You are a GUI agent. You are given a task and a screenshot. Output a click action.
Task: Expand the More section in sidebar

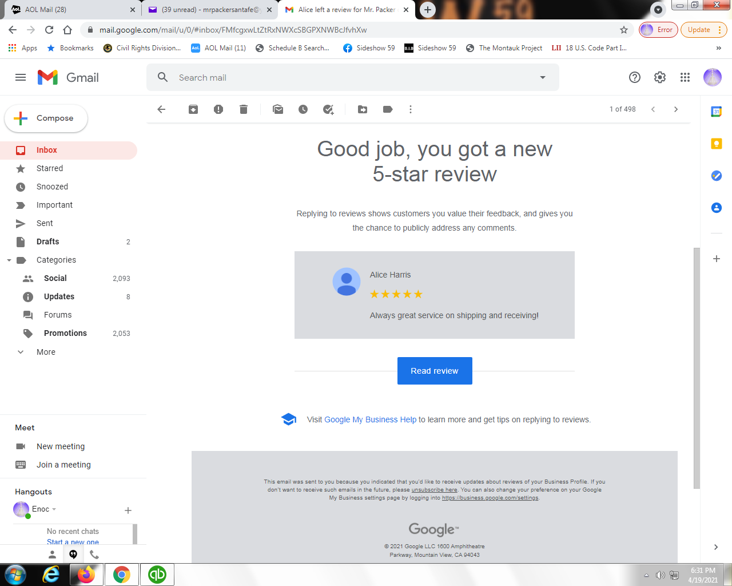click(46, 352)
